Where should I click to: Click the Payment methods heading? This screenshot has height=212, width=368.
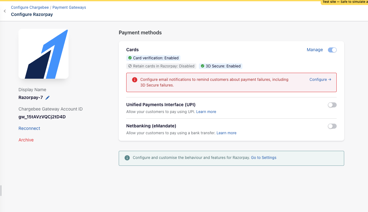click(x=140, y=33)
